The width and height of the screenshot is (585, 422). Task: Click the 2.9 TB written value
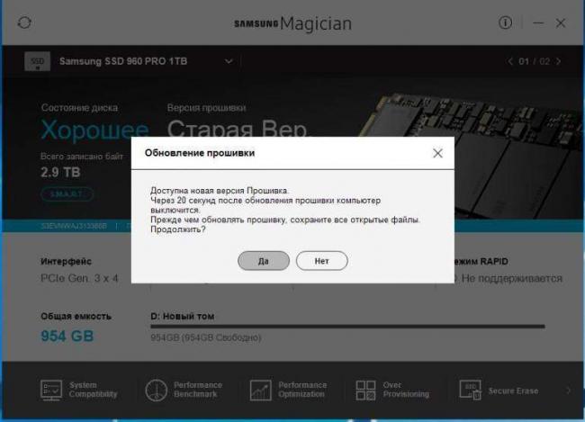[x=60, y=173]
